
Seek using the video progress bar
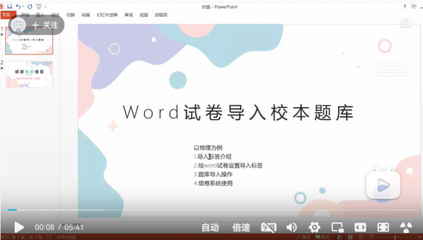pos(213,209)
